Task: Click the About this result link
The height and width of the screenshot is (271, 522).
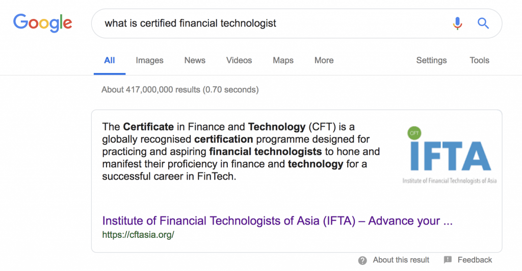Action: click(x=401, y=260)
